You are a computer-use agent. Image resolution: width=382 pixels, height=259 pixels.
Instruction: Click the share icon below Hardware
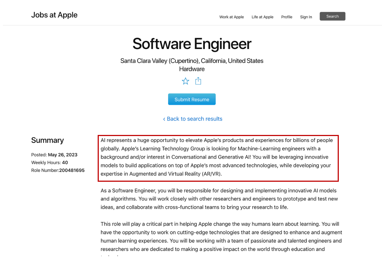[198, 81]
